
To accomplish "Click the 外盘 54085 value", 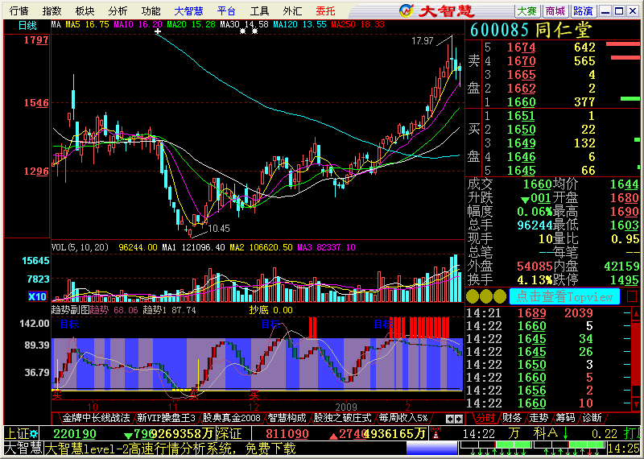I will tap(535, 267).
